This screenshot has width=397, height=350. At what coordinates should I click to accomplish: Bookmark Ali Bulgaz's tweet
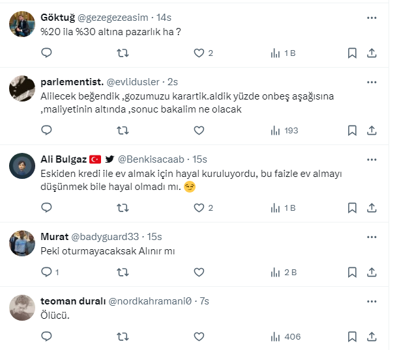click(352, 208)
